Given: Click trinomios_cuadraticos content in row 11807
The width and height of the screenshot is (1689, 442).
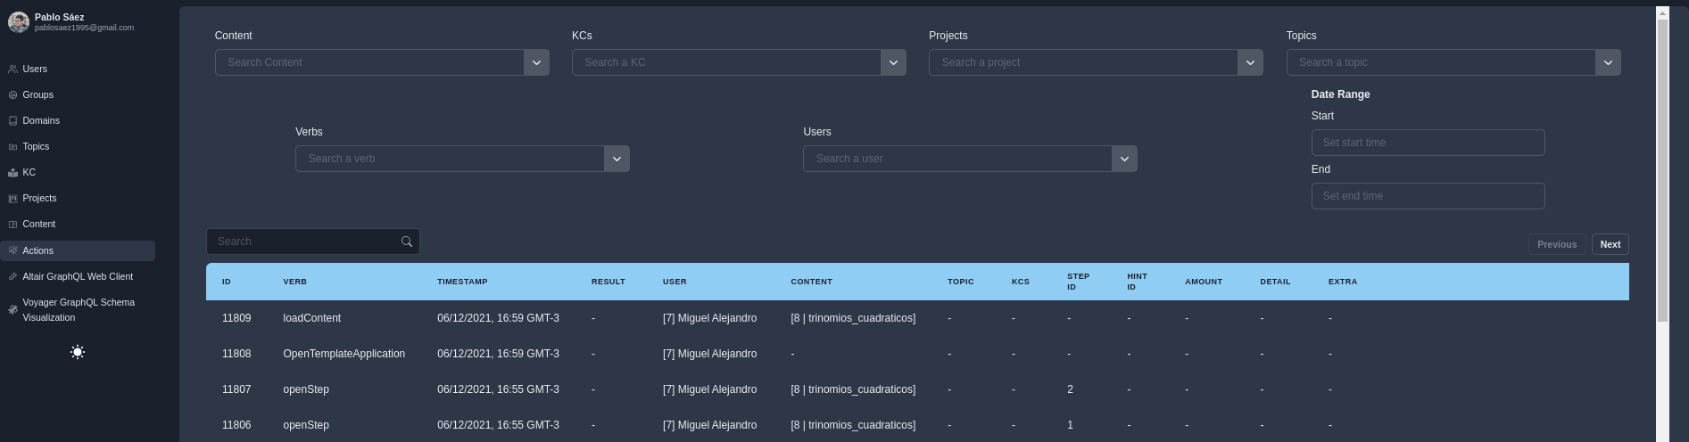Looking at the screenshot, I should click(853, 389).
